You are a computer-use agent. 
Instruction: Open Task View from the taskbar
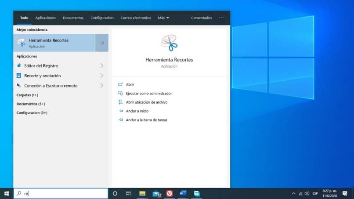128,194
